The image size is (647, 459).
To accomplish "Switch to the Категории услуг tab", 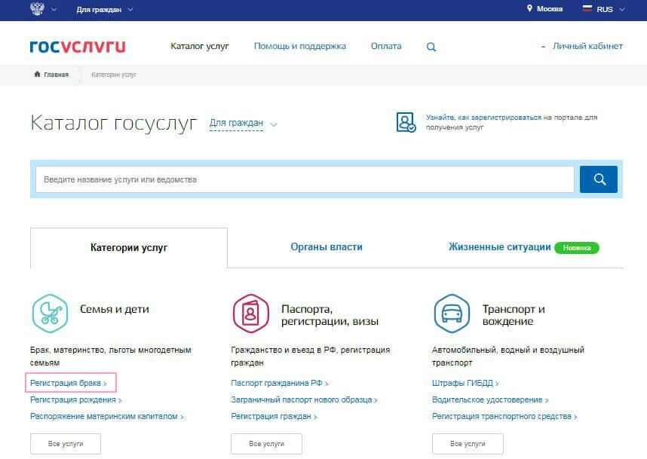I will (129, 247).
